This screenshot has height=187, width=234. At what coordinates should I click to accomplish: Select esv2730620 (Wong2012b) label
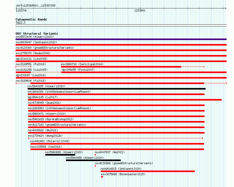45,136
